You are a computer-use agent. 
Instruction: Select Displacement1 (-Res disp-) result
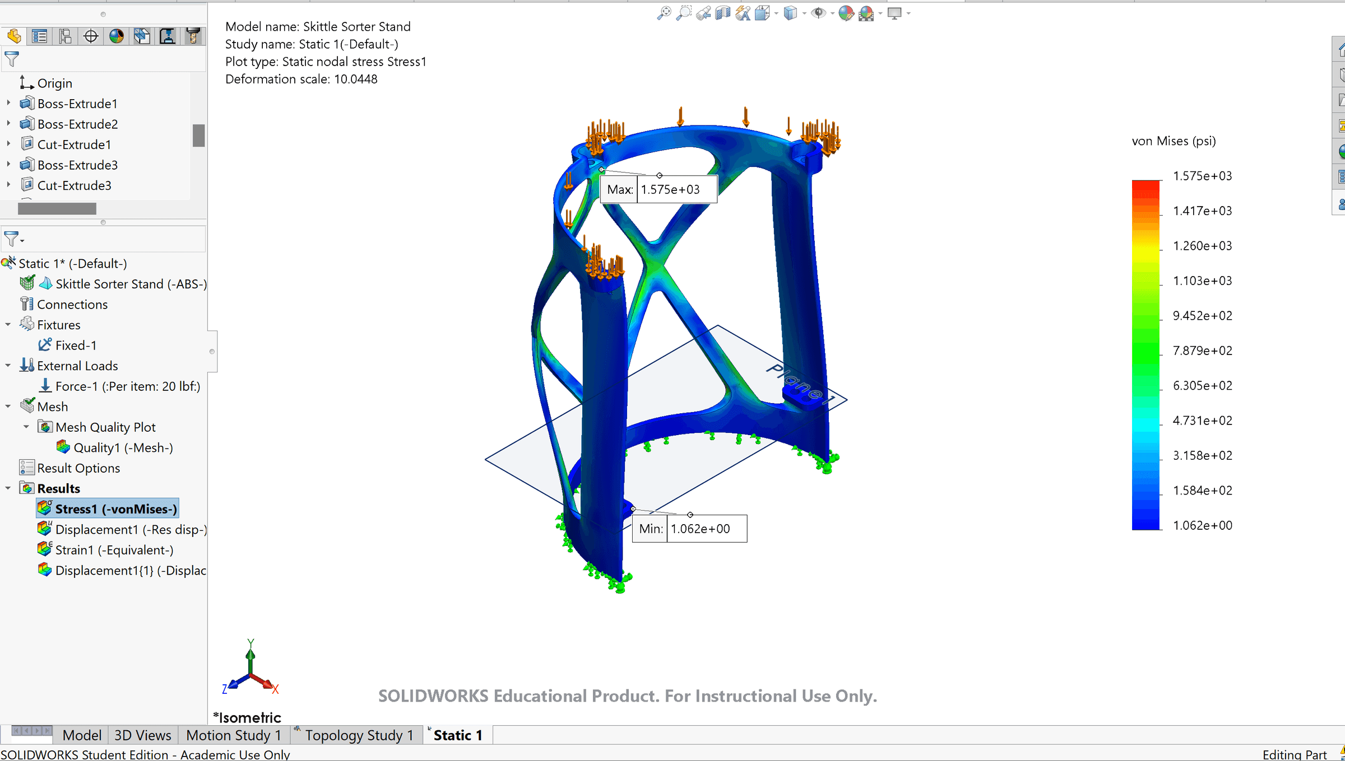pos(122,529)
